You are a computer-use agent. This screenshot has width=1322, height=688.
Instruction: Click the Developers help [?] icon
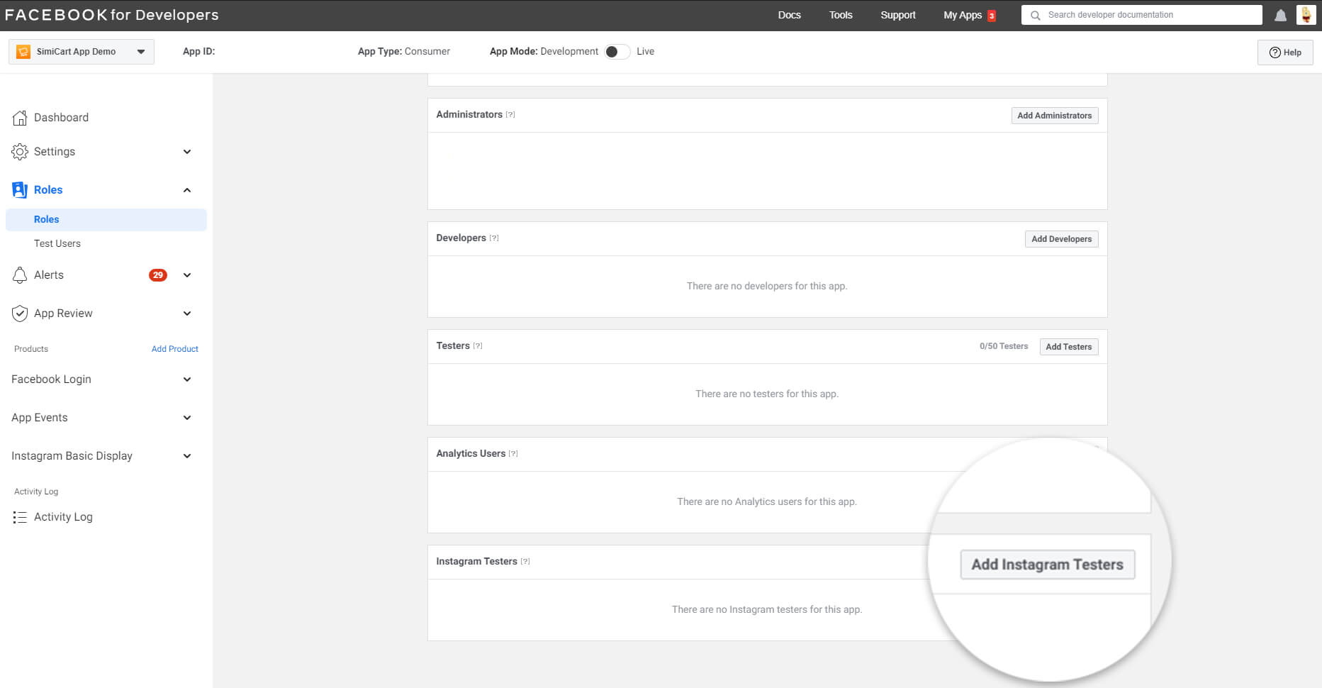click(494, 238)
